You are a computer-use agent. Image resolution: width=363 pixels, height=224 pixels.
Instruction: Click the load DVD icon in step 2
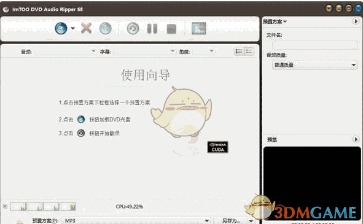click(x=81, y=120)
